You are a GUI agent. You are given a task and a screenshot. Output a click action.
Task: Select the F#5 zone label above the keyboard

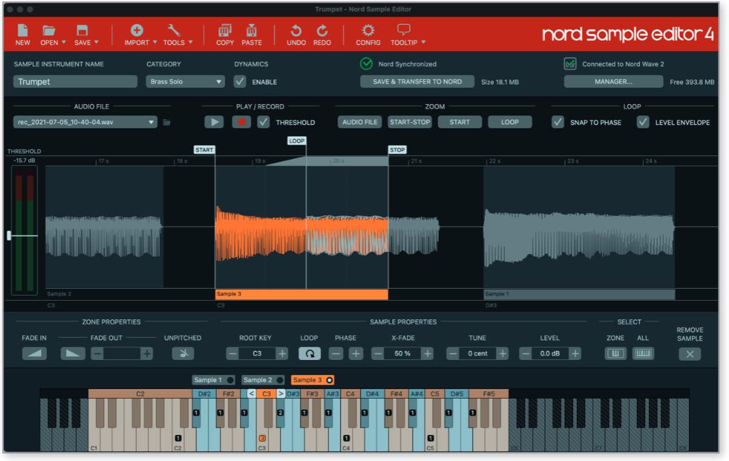coord(488,394)
